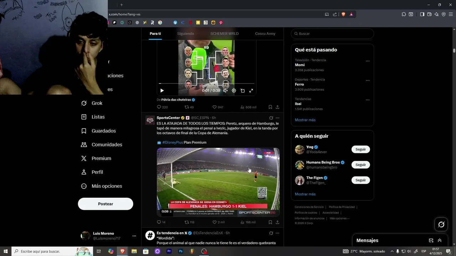Image resolution: width=456 pixels, height=256 pixels.
Task: Open the Extensions puzzle icon in the toolbar
Action: 404,14
